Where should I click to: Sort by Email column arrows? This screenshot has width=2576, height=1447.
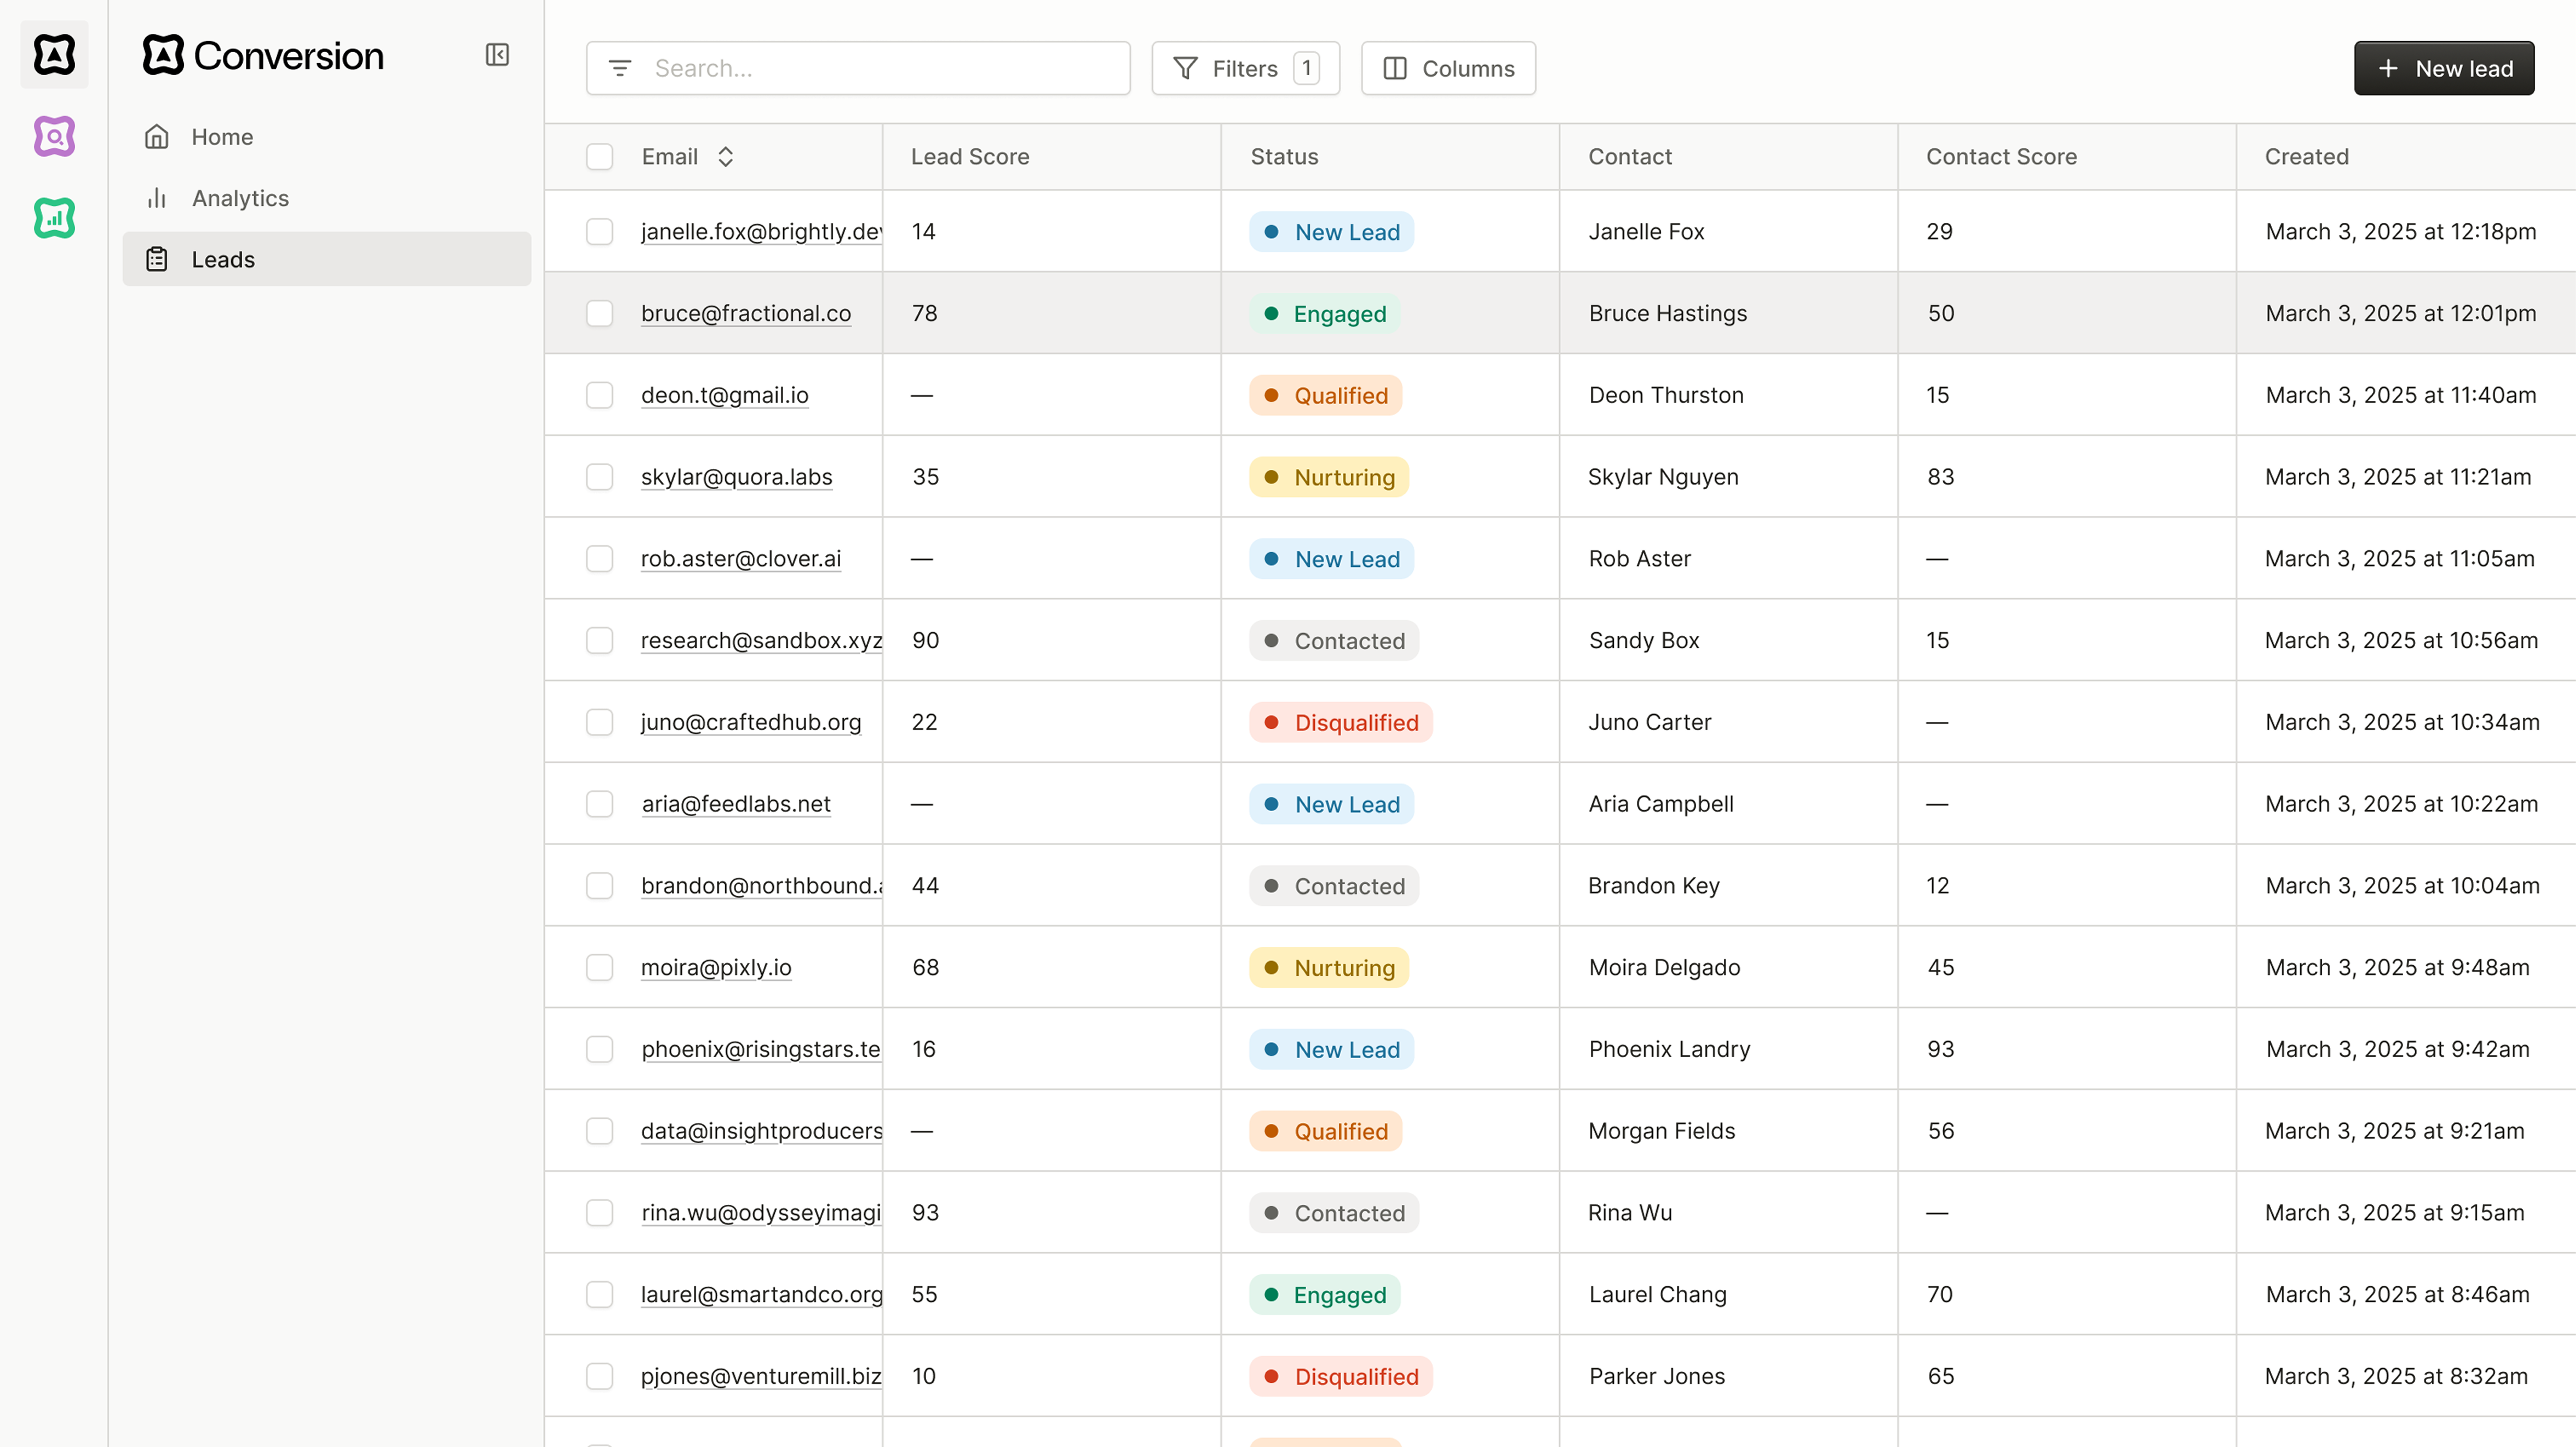click(x=726, y=157)
